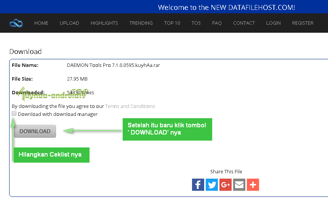Click file name DAEMON Tools Pro 7.1.0.0595.kuyhAa.rar
The image size is (328, 198).
(114, 65)
